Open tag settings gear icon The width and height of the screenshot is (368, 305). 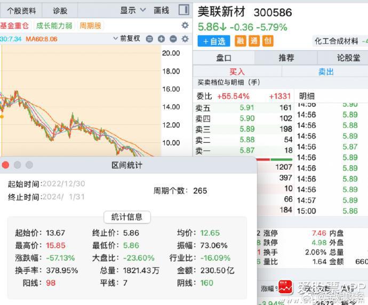(x=185, y=26)
